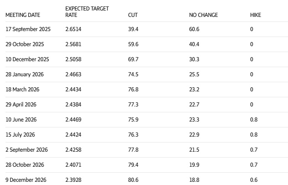Screen dimensions: 288x185
Task: Click expected target rate 2.3928
Action: click(x=73, y=180)
